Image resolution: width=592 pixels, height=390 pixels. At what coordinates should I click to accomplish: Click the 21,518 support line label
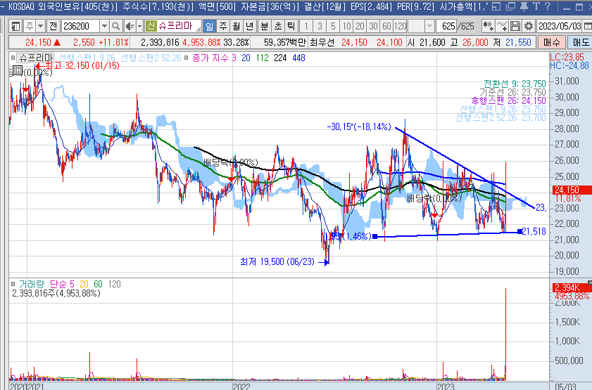coord(534,231)
